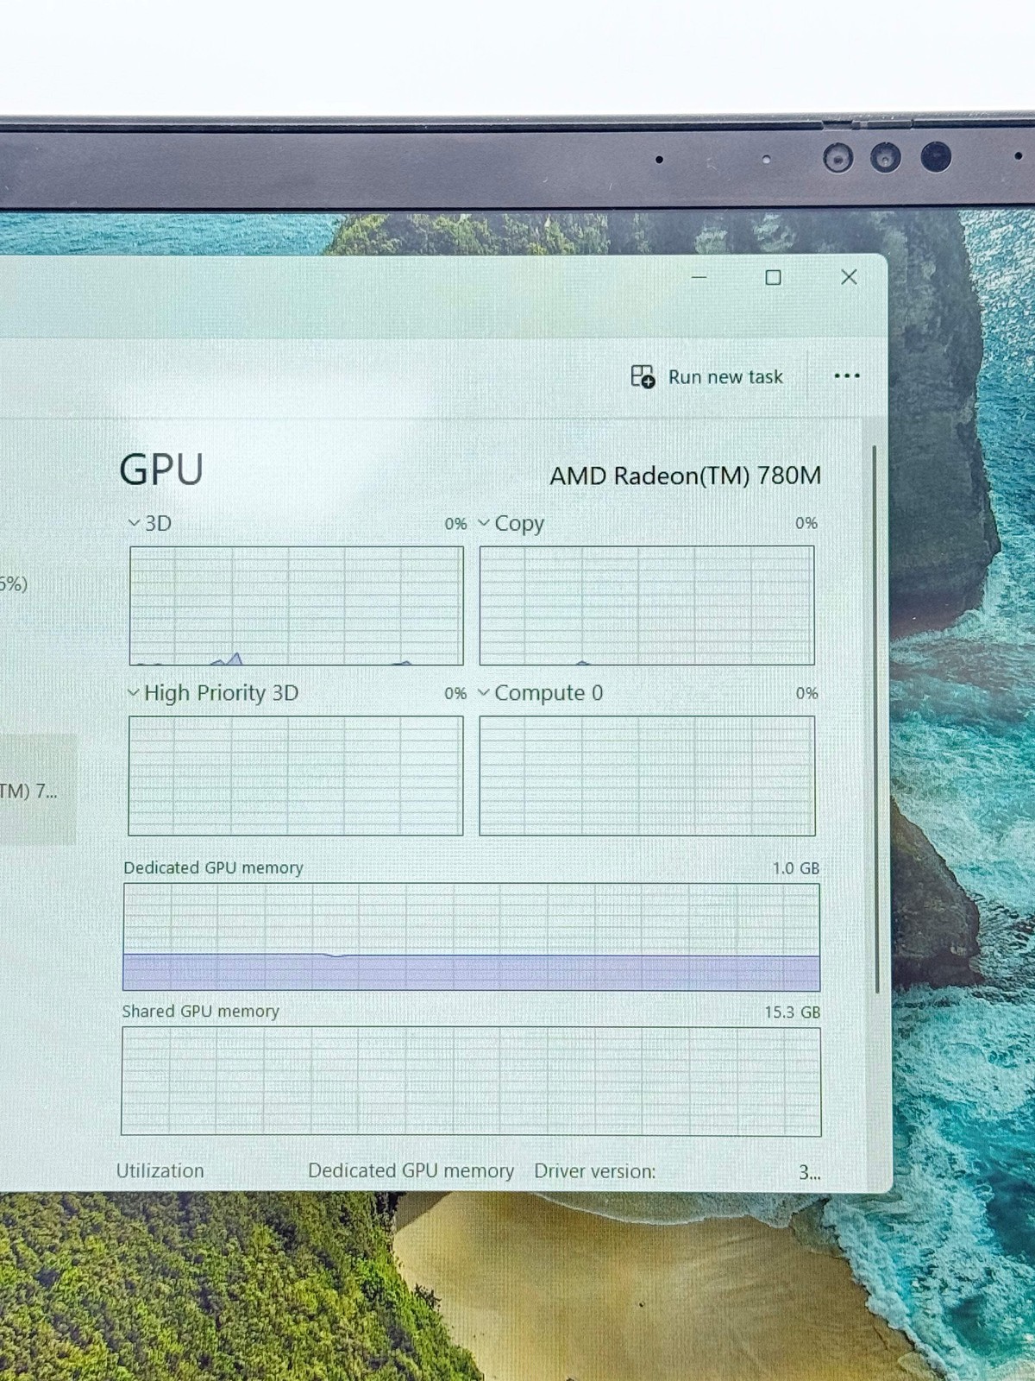
Task: Open the High Priority 3D engine dropdown
Action: pyautogui.click(x=134, y=692)
